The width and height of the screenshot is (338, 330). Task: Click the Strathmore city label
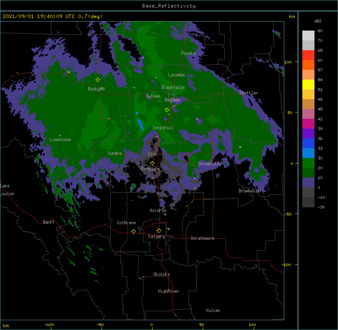coord(202,238)
